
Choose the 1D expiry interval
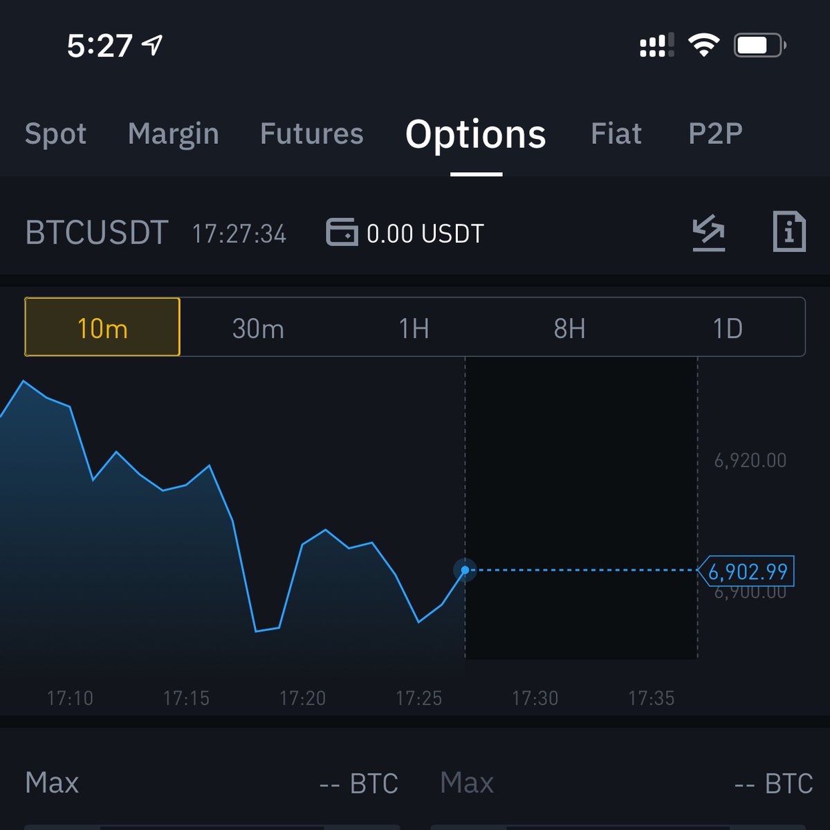point(727,328)
